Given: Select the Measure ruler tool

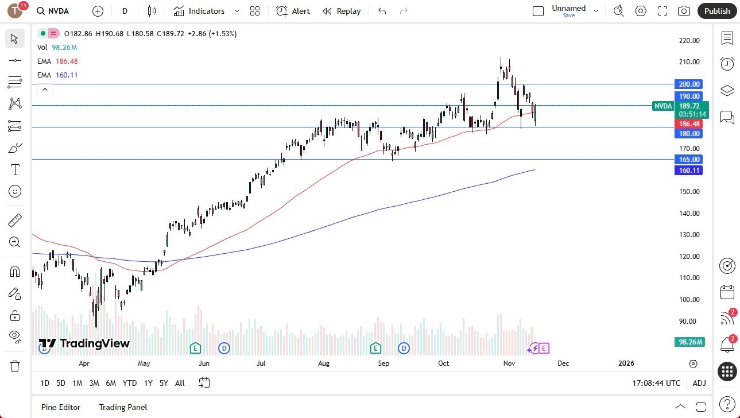Looking at the screenshot, I should point(14,220).
